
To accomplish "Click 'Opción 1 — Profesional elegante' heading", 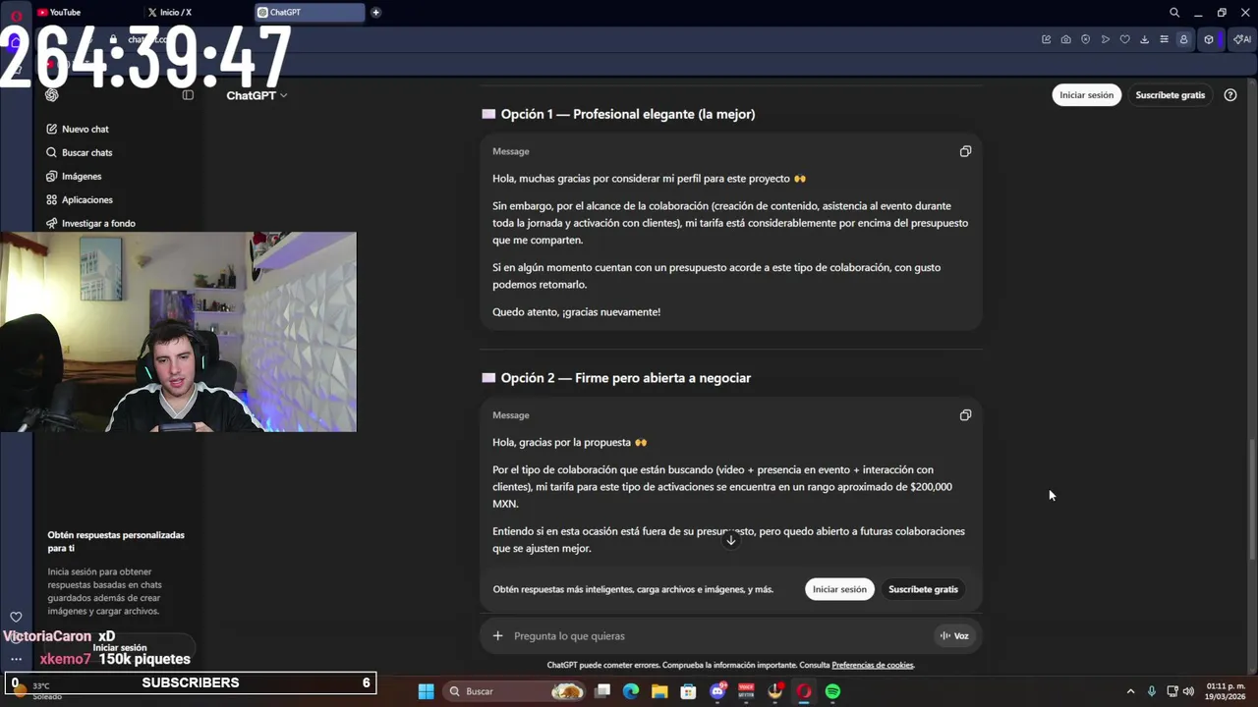I will [x=628, y=114].
